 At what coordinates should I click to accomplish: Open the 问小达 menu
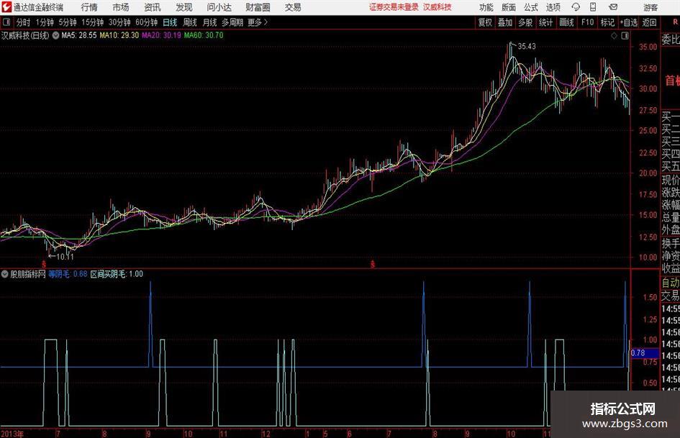219,7
